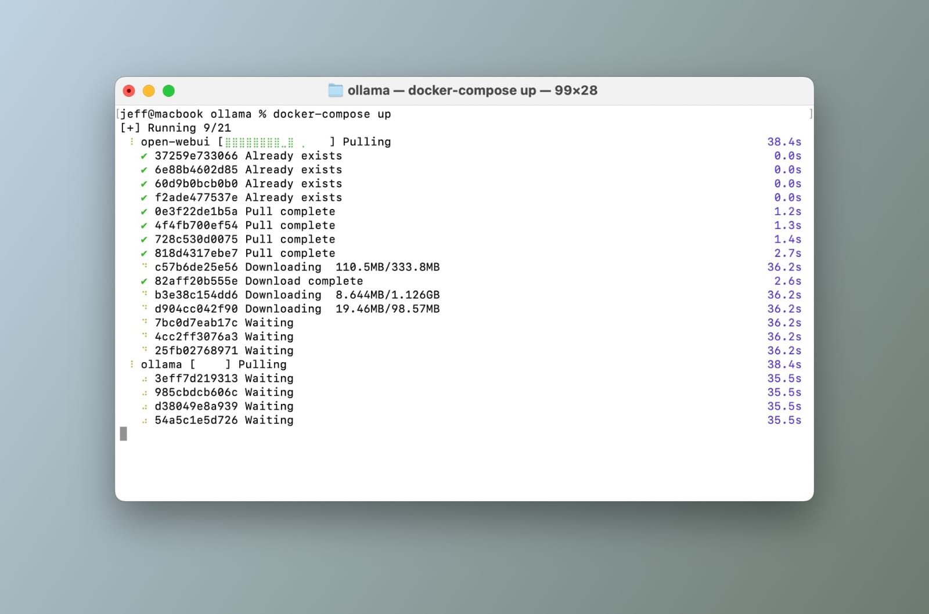The height and width of the screenshot is (614, 929).
Task: Click the spinner icon before open-webui
Action: click(x=132, y=142)
